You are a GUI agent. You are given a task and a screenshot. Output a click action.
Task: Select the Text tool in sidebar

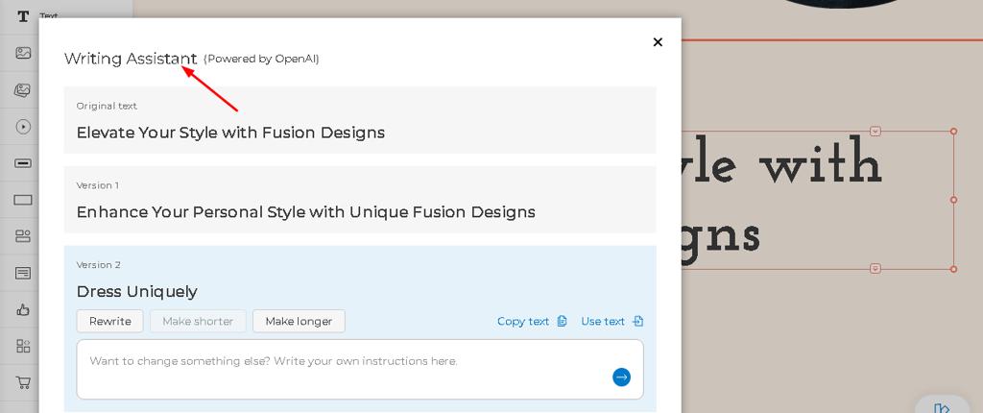(23, 16)
